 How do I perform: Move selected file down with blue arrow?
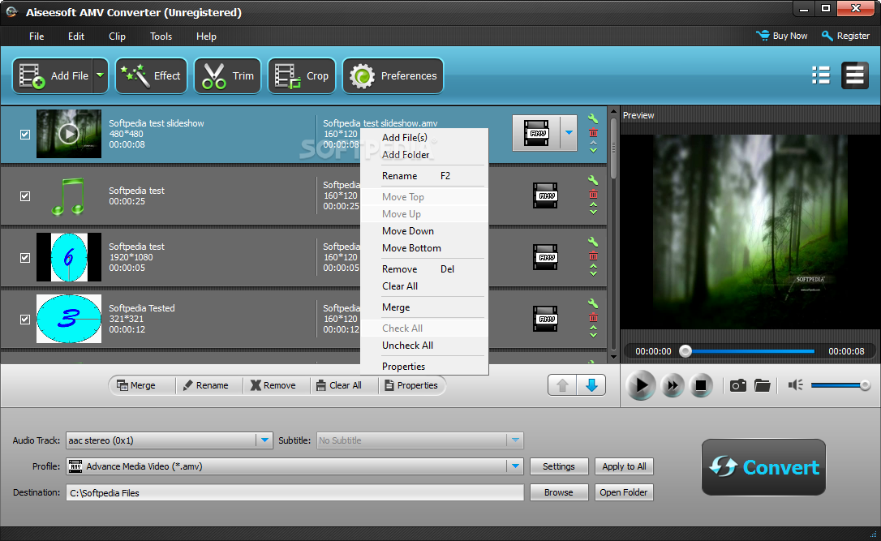pos(591,385)
